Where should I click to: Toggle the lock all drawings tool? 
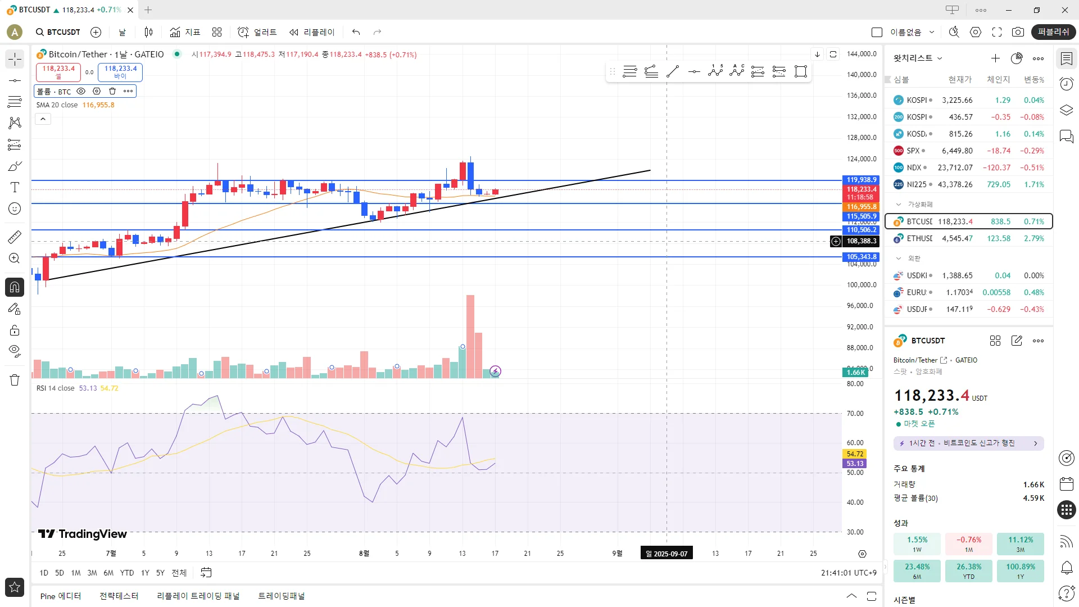coord(15,330)
